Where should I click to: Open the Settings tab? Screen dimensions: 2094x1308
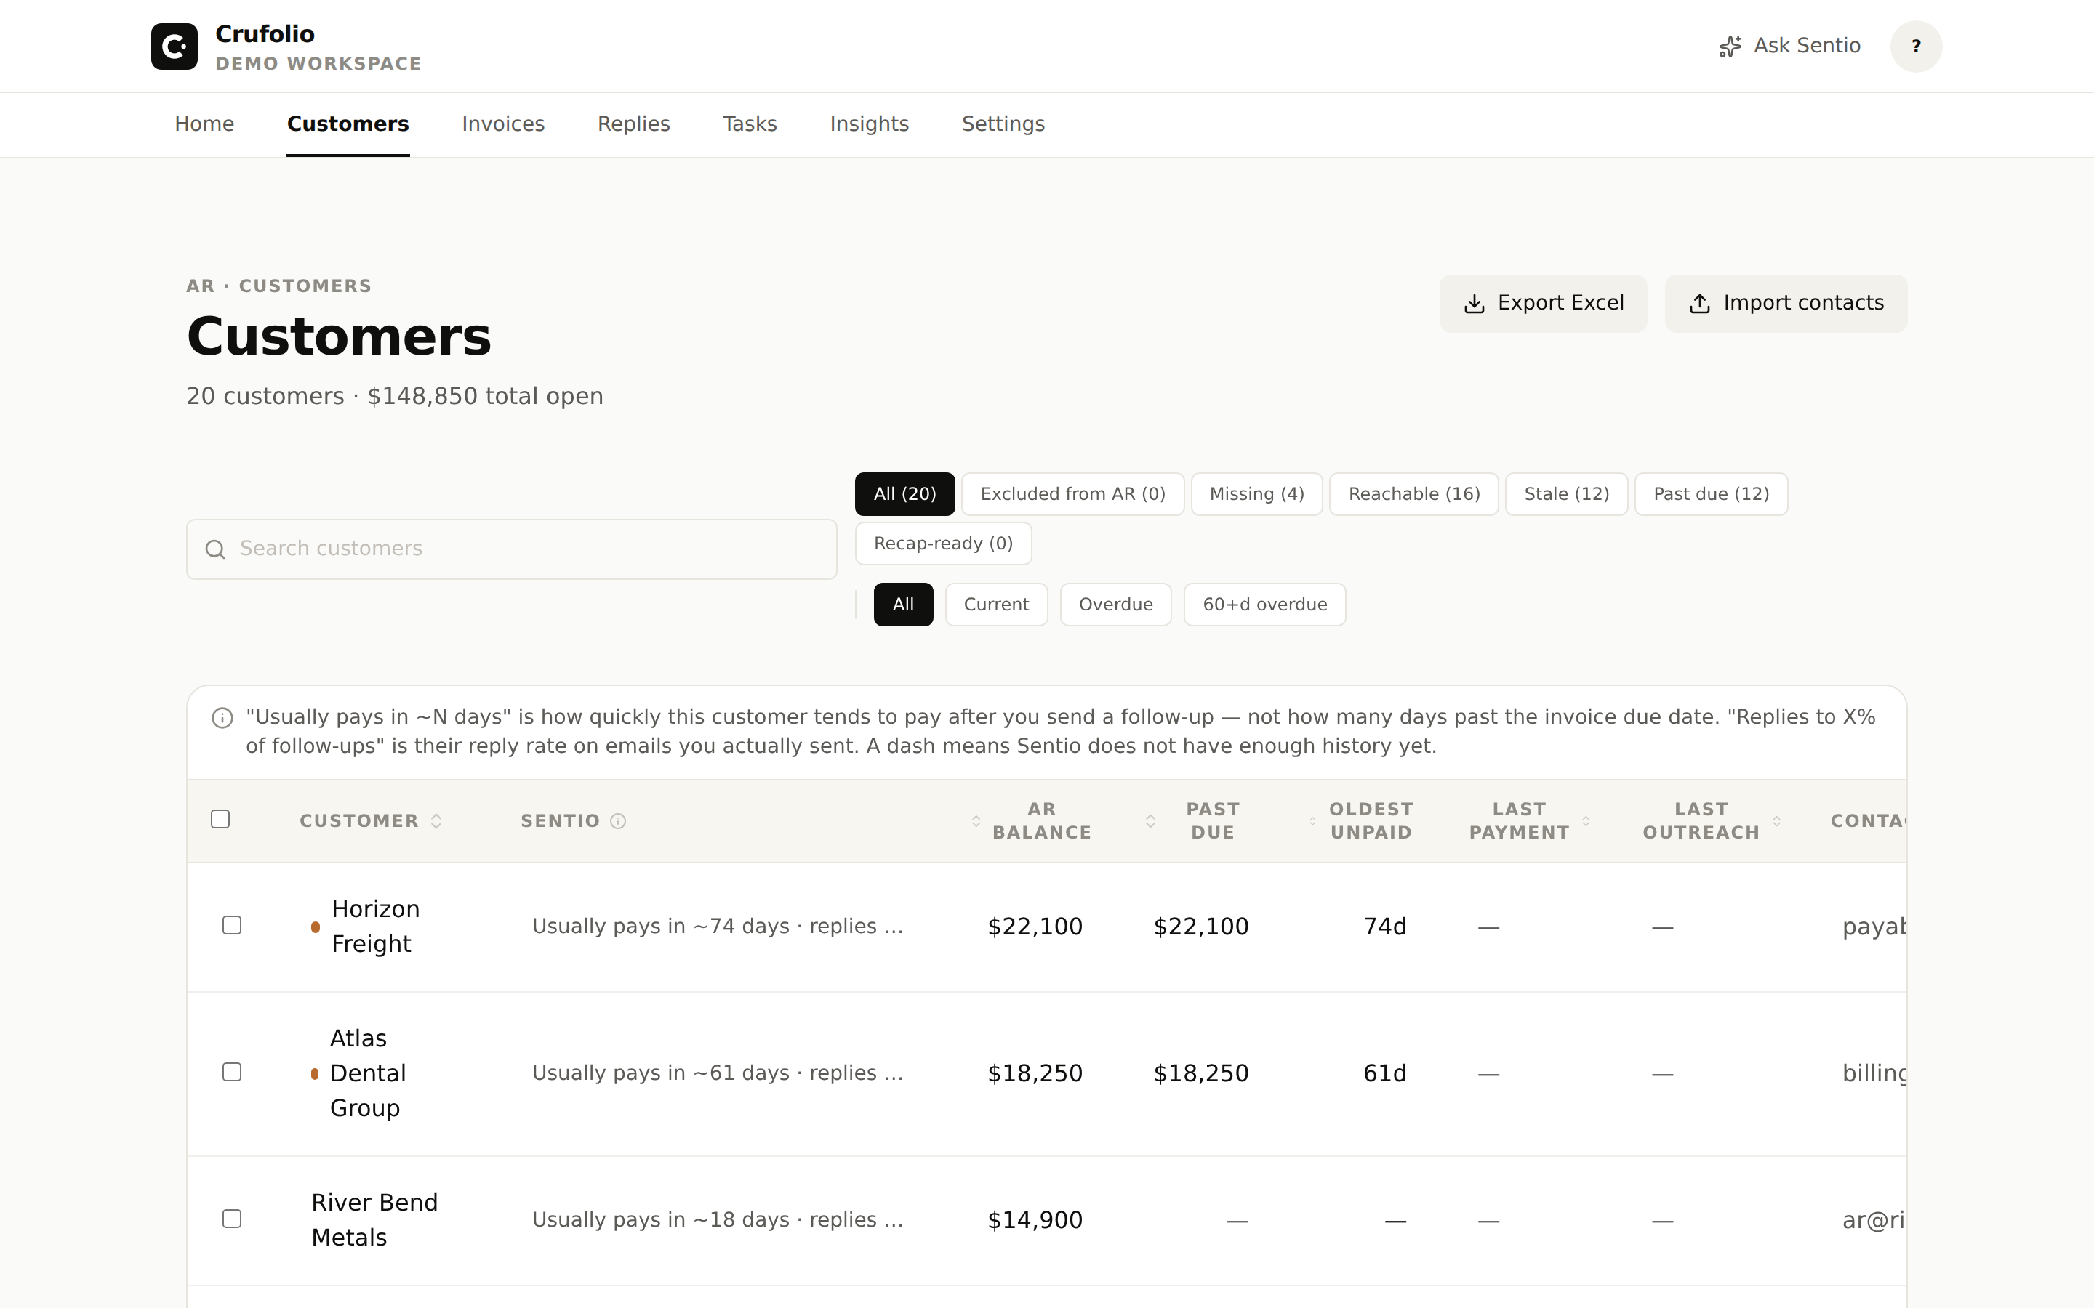tap(1003, 124)
